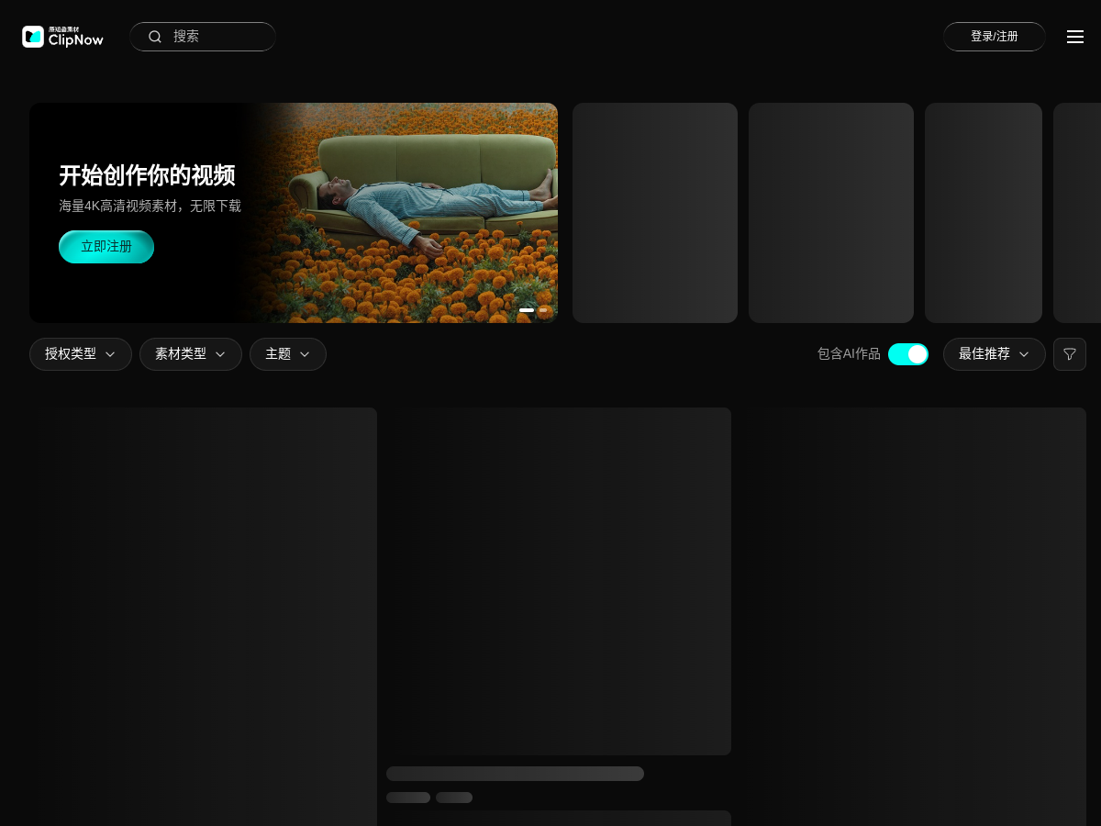Open the hamburger menu icon
1101x826 pixels.
[x=1075, y=37]
